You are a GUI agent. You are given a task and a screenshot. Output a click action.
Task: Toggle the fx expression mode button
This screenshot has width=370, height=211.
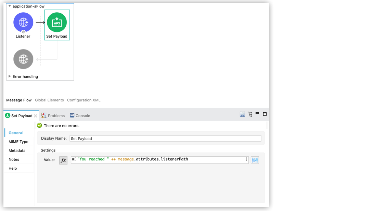63,159
